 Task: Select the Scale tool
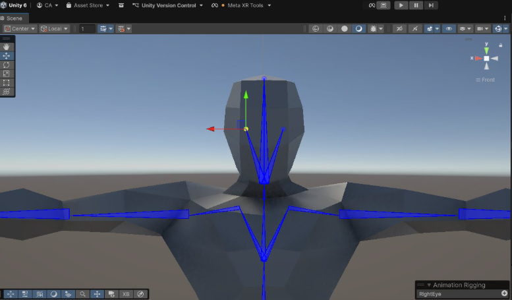click(7, 74)
